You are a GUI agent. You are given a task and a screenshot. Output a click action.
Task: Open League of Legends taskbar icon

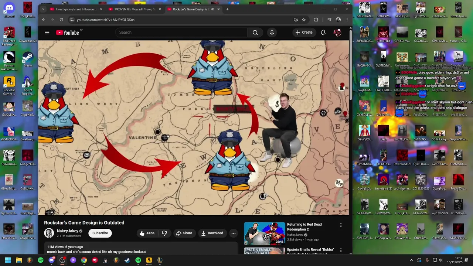click(160, 260)
